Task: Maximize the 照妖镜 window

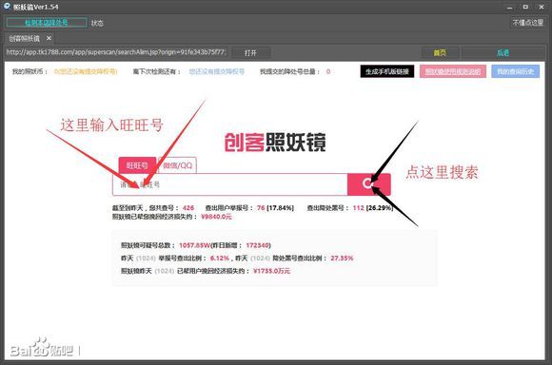Action: (525, 7)
